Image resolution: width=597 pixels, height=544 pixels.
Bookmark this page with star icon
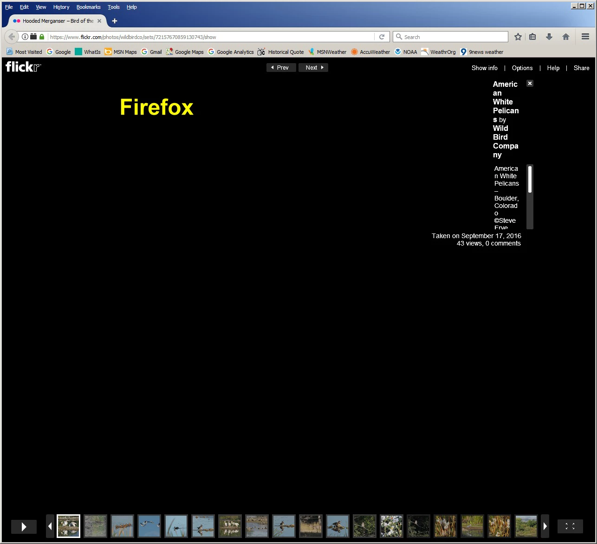[518, 37]
